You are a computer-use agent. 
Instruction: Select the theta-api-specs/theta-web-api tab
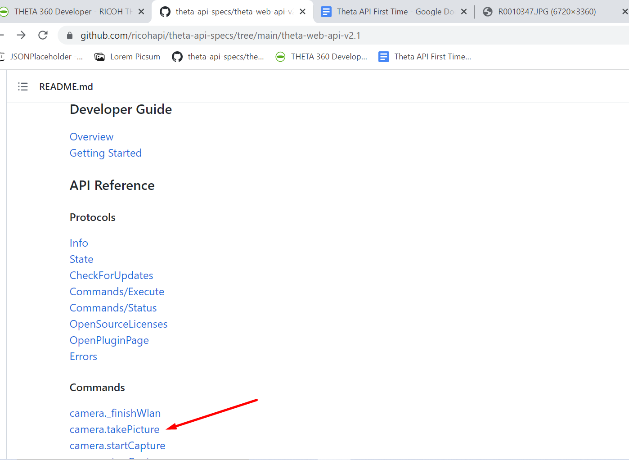pos(234,12)
